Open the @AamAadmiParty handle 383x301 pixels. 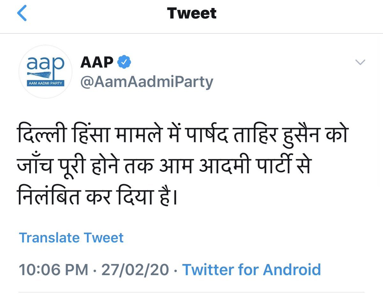pyautogui.click(x=147, y=82)
